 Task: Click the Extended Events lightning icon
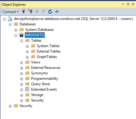[27, 89]
